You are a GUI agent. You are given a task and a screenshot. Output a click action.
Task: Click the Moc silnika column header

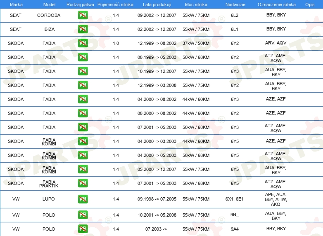[196, 5]
